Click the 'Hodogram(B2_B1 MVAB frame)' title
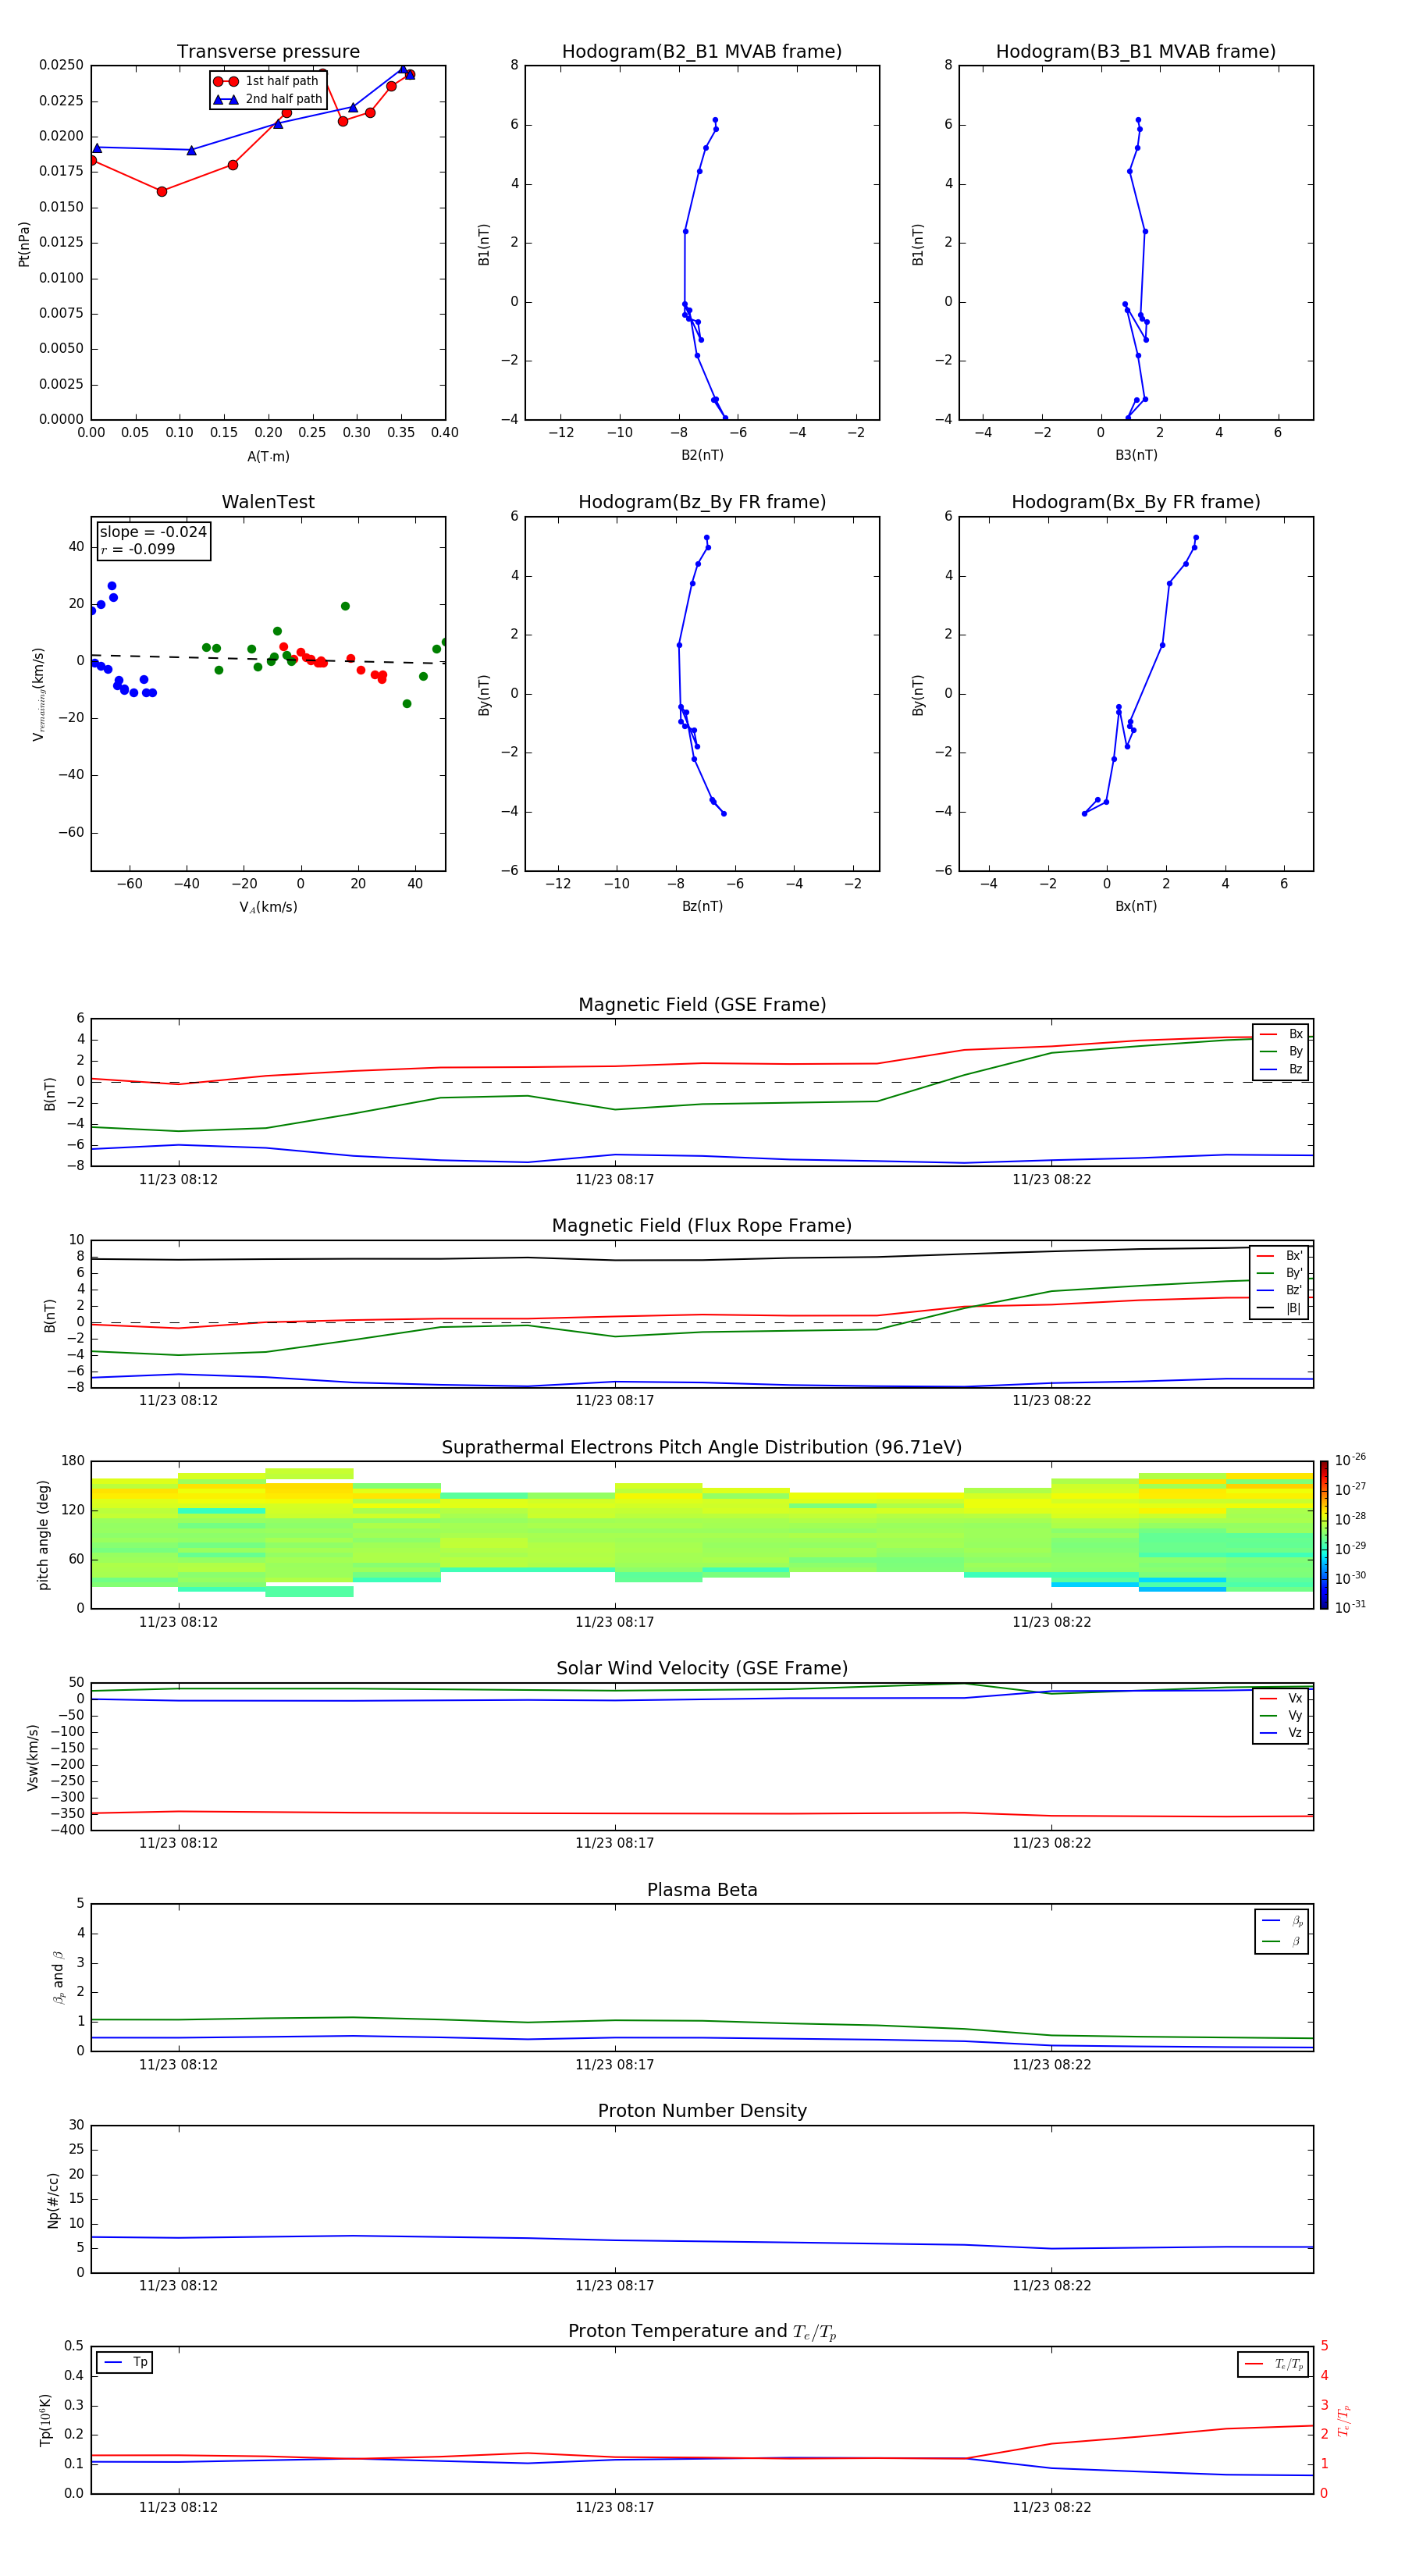The width and height of the screenshot is (1405, 2576). coord(702,52)
